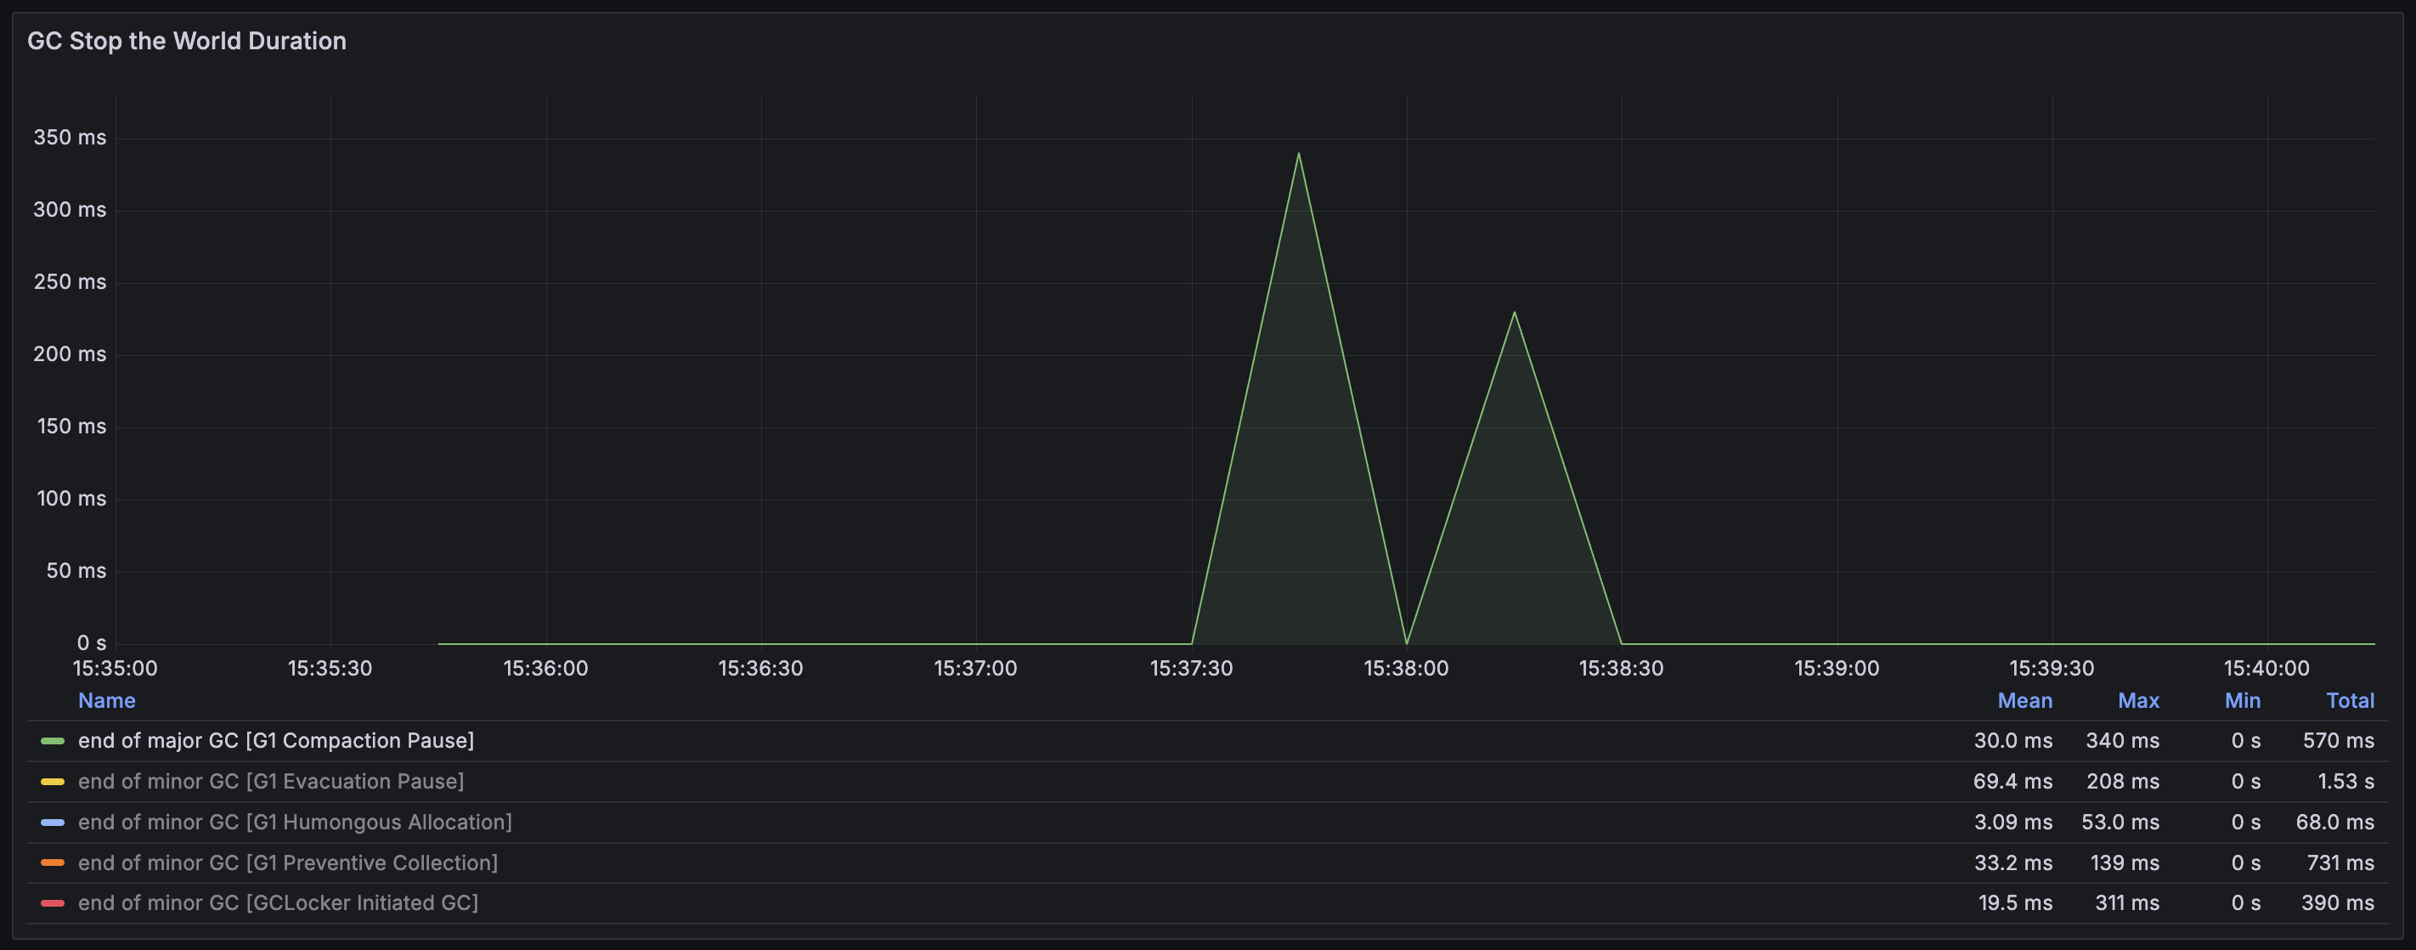Click the 53.0 ms max for Humongous Allocation
Screen dimensions: 2416x950
(2120, 823)
